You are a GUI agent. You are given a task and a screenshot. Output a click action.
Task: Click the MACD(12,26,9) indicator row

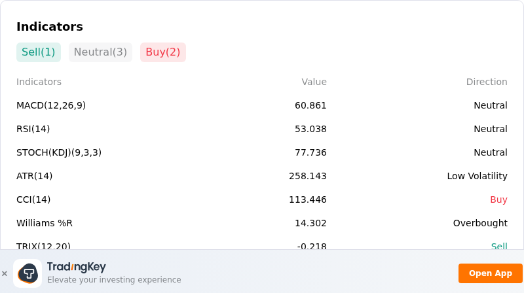261,105
